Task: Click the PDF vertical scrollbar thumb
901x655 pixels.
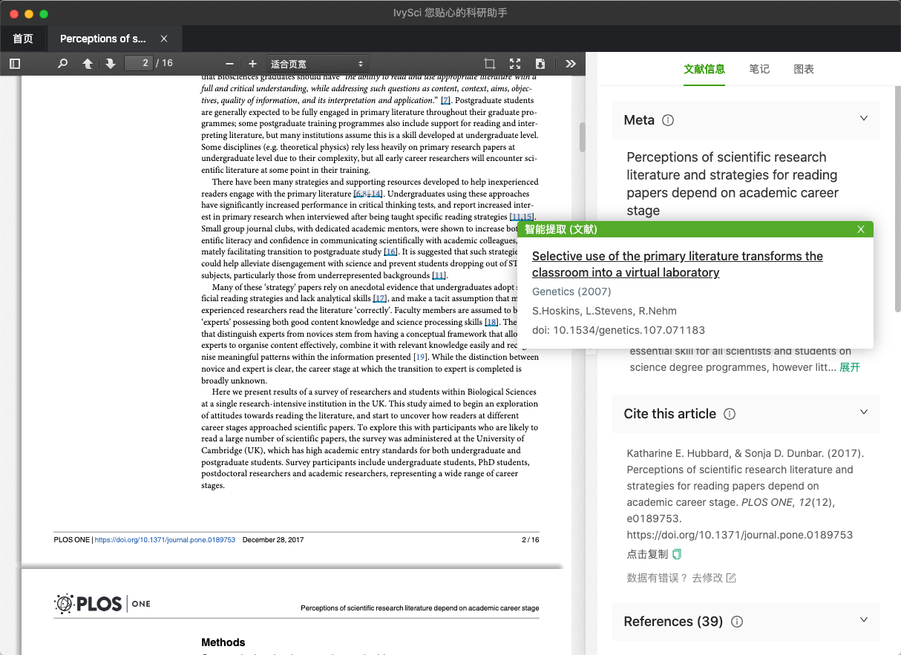Action: coord(583,137)
